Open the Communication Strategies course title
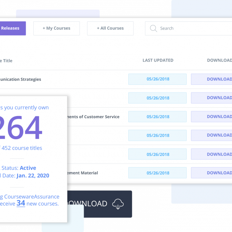Viewport: 232px width, 232px height. tap(20, 79)
